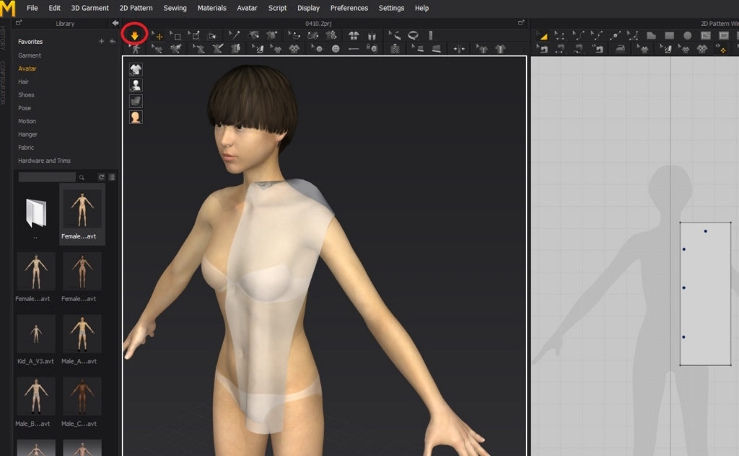The image size is (739, 456).
Task: Select the Edit Curve Point tool
Action: (x=596, y=36)
